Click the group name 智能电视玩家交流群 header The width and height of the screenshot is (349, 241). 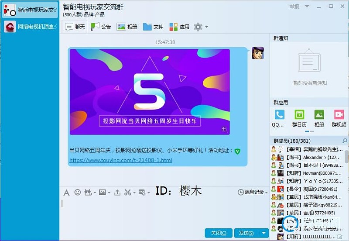[x=93, y=7]
